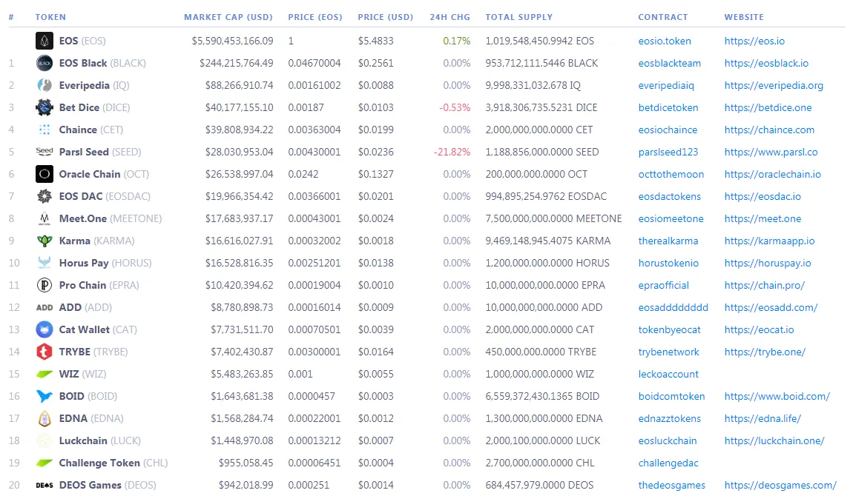Click the Bet Dice chip icon

tap(44, 107)
